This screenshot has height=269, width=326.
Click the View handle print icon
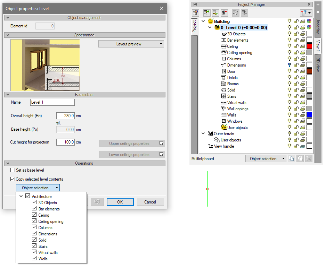(x=303, y=146)
